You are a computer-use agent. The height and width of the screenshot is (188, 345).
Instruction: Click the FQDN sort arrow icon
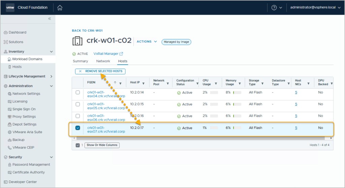tap(115, 83)
